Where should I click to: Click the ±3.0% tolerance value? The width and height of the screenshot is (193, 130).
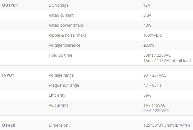pyautogui.click(x=149, y=45)
